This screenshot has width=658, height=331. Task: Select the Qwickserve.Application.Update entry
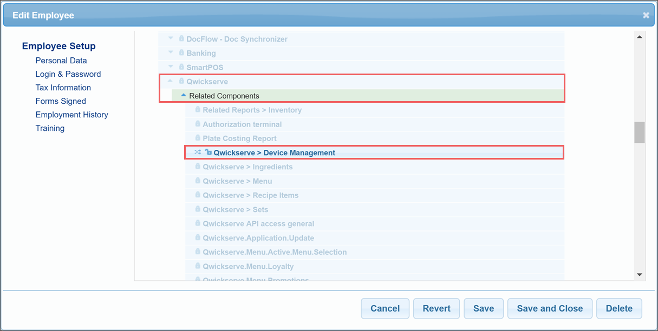pyautogui.click(x=258, y=237)
